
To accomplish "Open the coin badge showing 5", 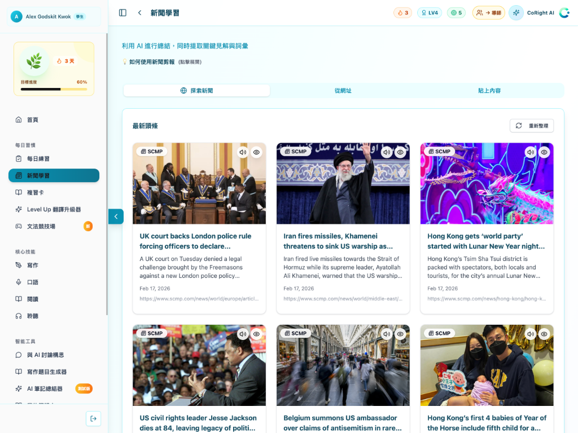I will coord(456,13).
